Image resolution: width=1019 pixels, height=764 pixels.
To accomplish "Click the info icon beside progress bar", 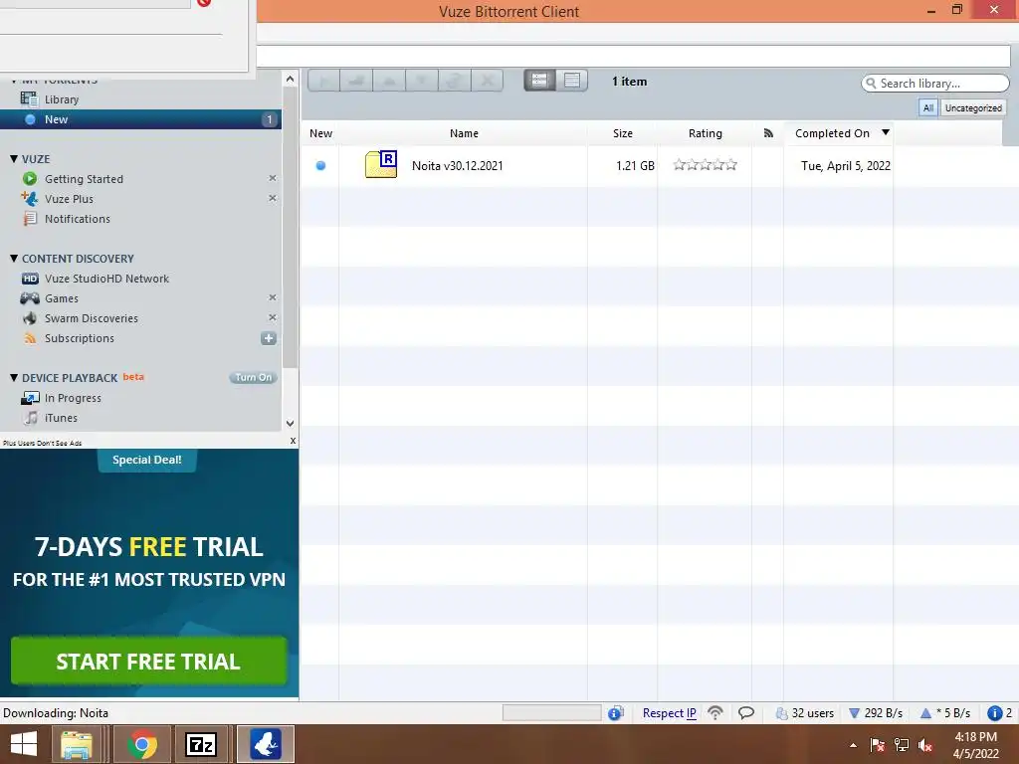I will click(x=615, y=713).
